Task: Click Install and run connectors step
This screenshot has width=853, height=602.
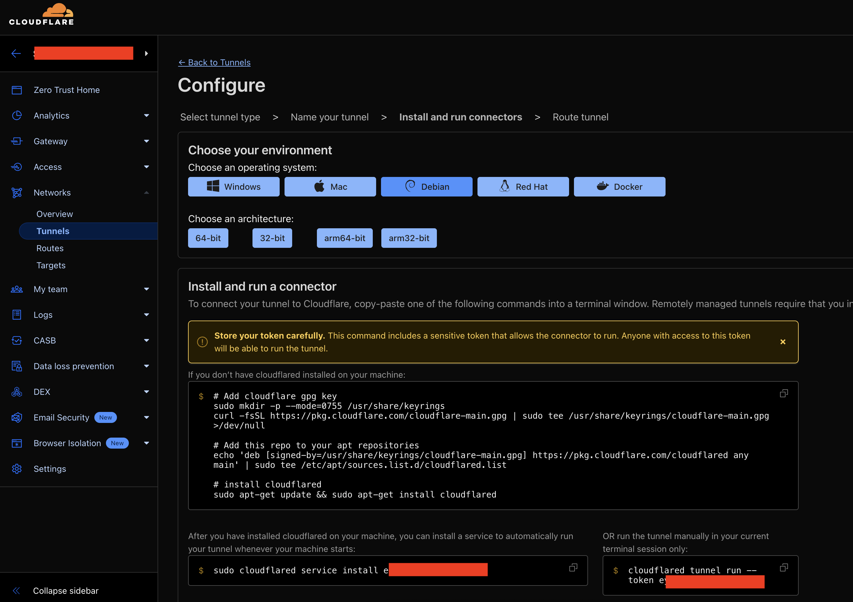Action: click(x=461, y=117)
